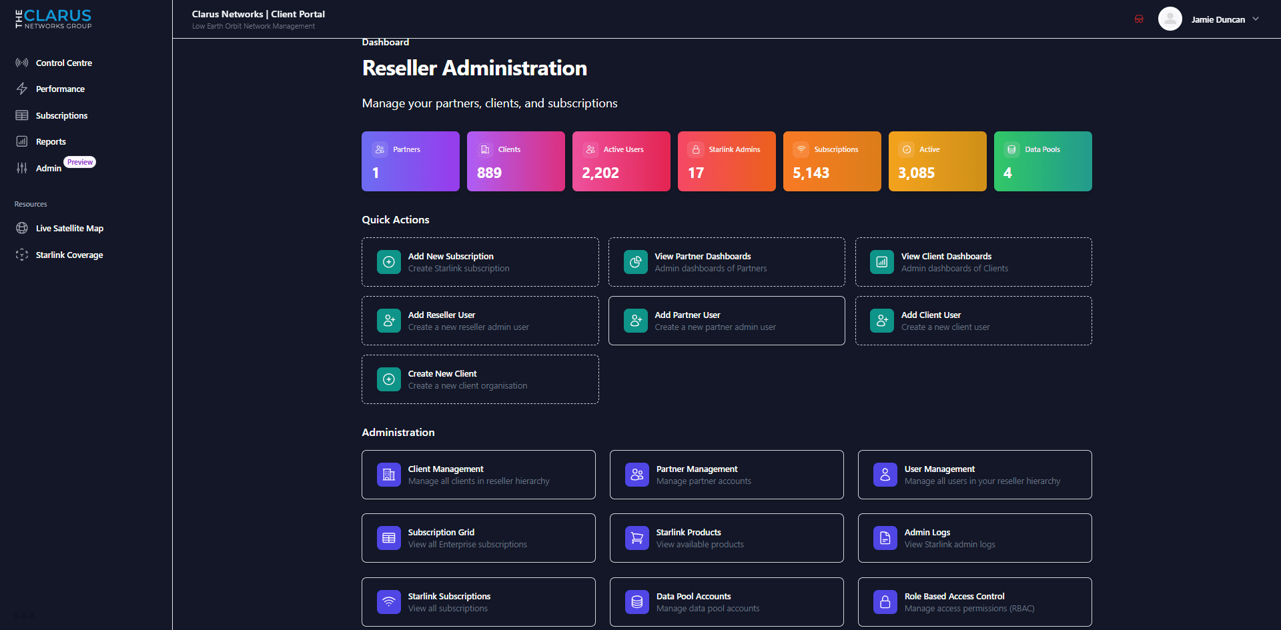Screen dimensions: 1281x630
Task: Open Starlink Coverage link
Action: pos(69,255)
